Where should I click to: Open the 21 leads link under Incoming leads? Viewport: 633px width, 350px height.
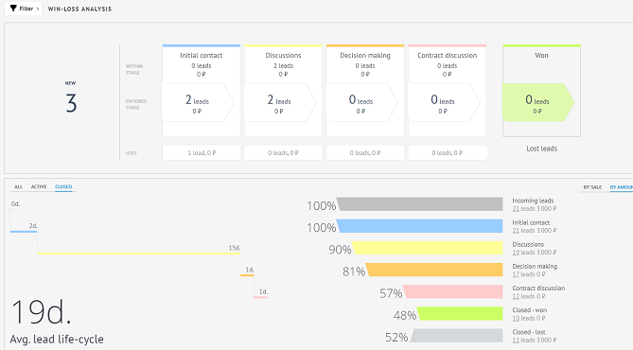pyautogui.click(x=516, y=209)
